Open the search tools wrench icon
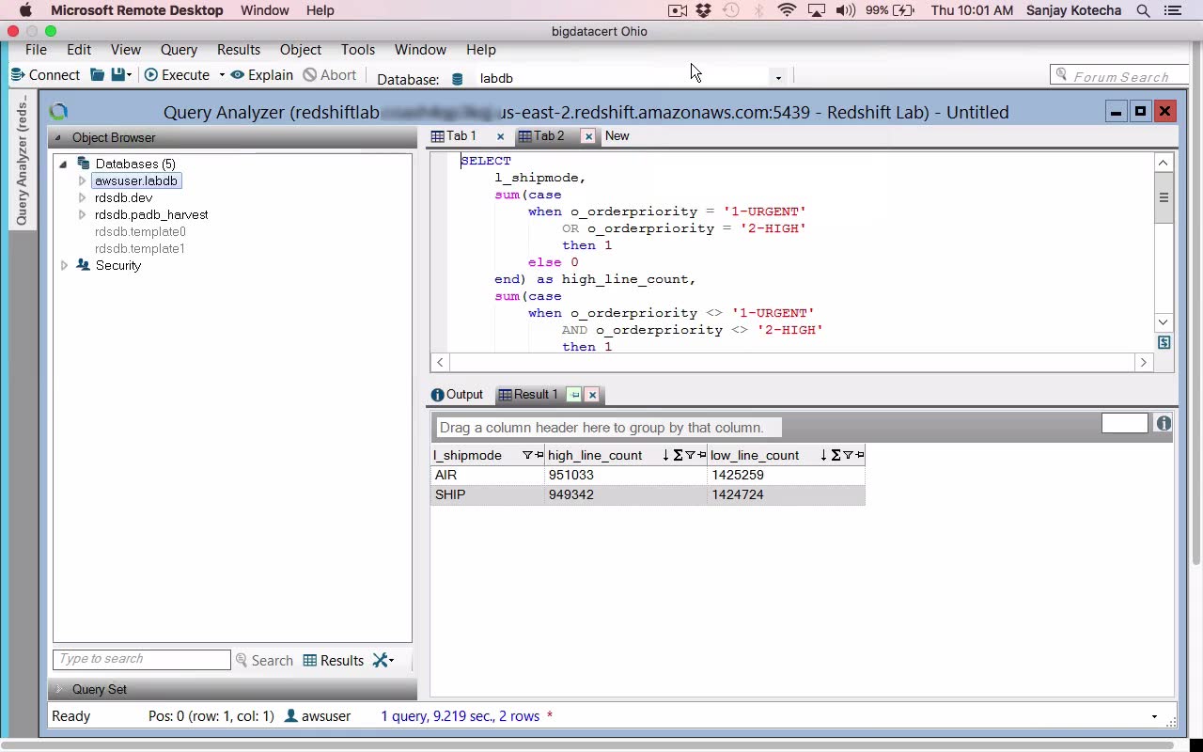Image resolution: width=1203 pixels, height=752 pixels. click(x=381, y=661)
